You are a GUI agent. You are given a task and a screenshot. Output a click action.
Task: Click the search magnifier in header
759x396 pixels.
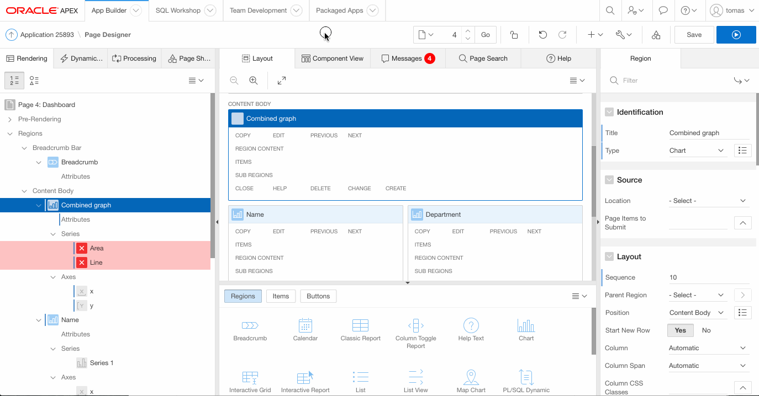610,10
